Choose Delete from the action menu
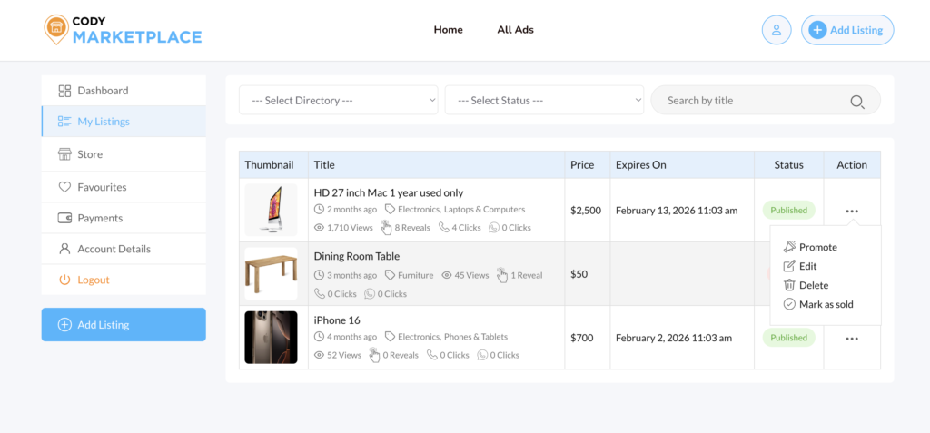930x433 pixels. tap(813, 285)
